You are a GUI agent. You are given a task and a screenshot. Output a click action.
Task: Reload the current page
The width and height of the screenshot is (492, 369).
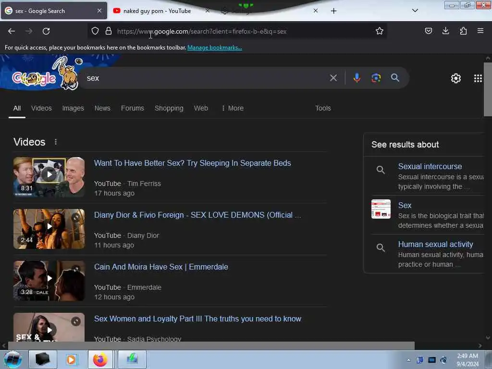pyautogui.click(x=46, y=31)
